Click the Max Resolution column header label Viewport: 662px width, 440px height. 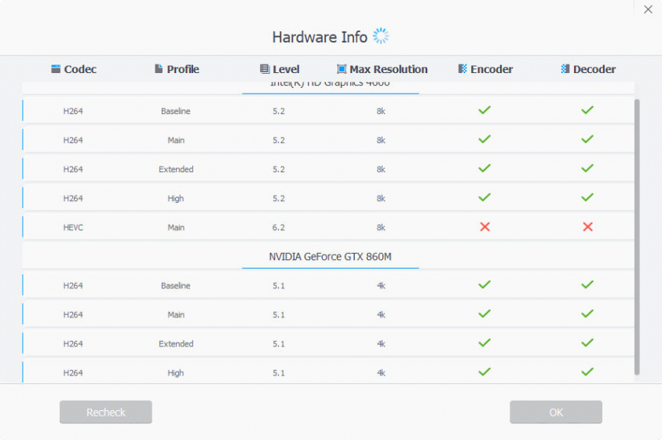(x=389, y=69)
